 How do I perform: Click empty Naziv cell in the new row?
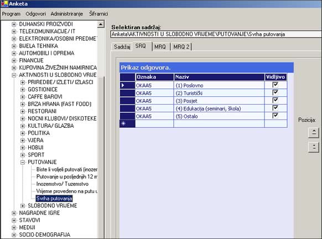pyautogui.click(x=219, y=123)
